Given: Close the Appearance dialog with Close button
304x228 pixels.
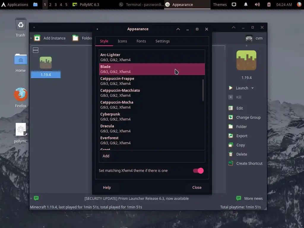Looking at the screenshot, I should (x=197, y=188).
